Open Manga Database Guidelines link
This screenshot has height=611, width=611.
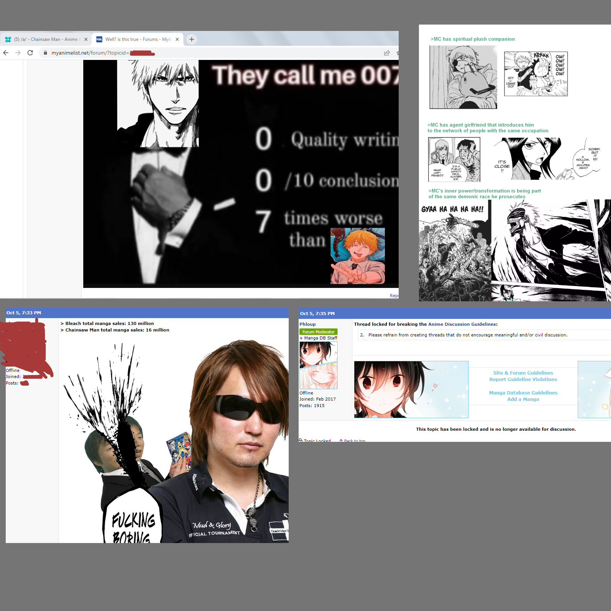(523, 393)
